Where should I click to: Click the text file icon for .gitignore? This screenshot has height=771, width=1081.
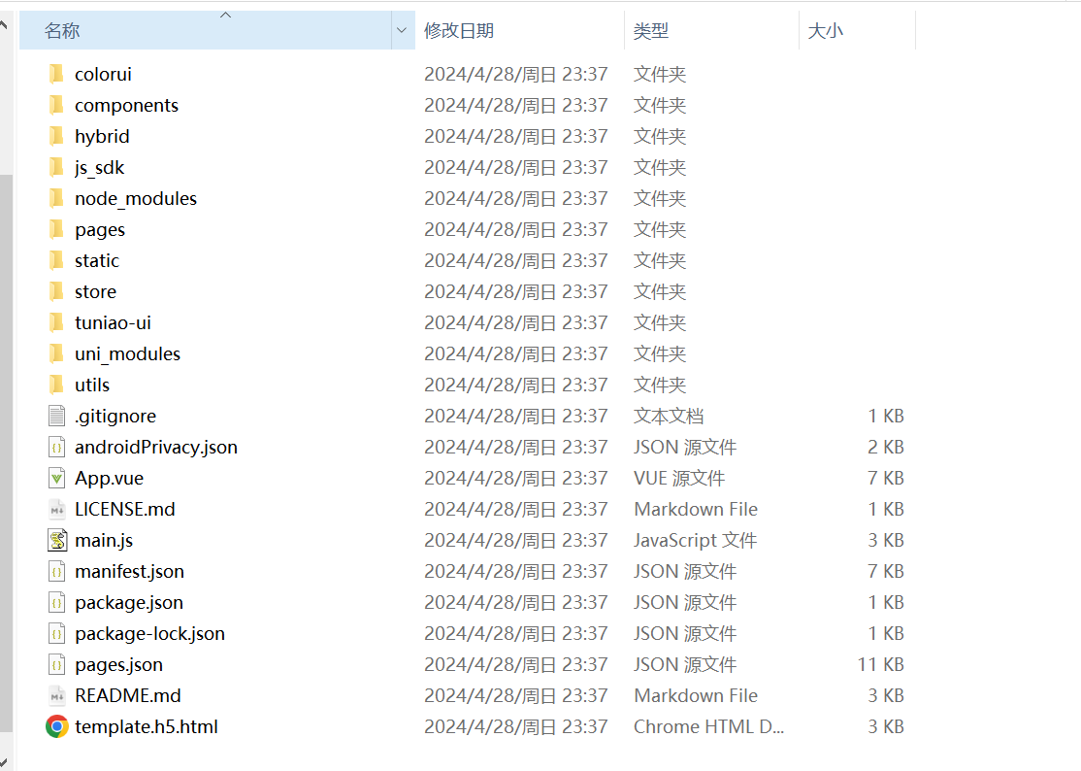pyautogui.click(x=57, y=416)
